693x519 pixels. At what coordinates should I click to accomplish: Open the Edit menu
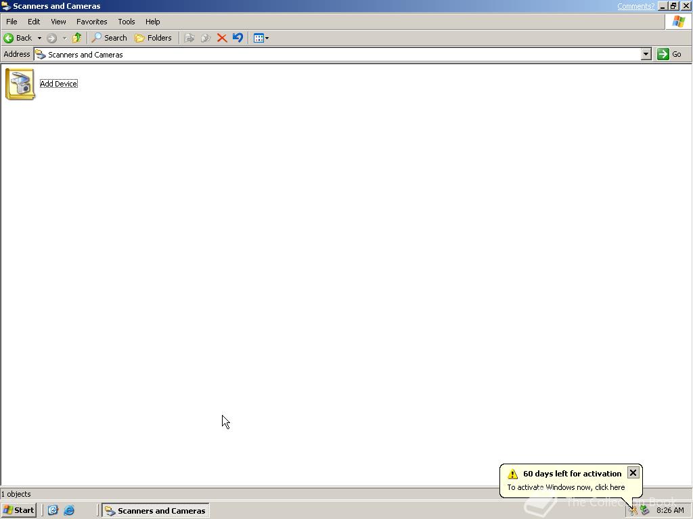coord(34,22)
